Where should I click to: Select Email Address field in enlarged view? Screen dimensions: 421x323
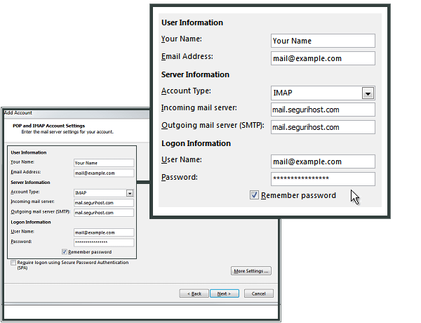coord(323,58)
